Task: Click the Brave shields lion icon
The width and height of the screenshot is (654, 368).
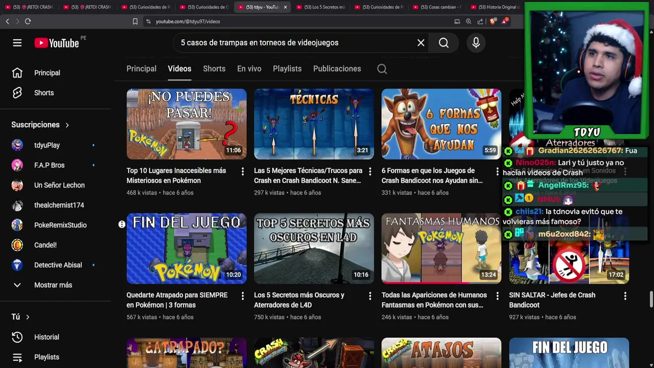Action: (493, 21)
